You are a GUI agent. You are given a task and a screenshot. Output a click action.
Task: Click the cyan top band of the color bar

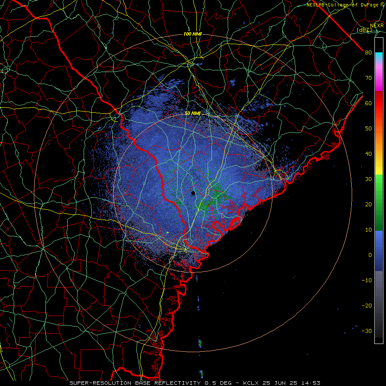click(x=379, y=57)
